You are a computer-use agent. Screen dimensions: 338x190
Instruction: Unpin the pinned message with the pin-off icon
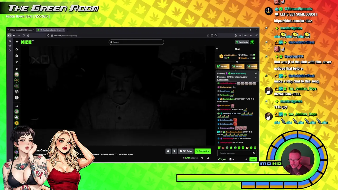[x=256, y=73]
